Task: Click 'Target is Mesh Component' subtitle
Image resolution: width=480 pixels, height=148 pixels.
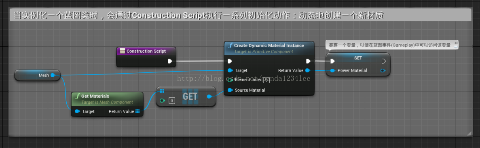Action: 107,102
